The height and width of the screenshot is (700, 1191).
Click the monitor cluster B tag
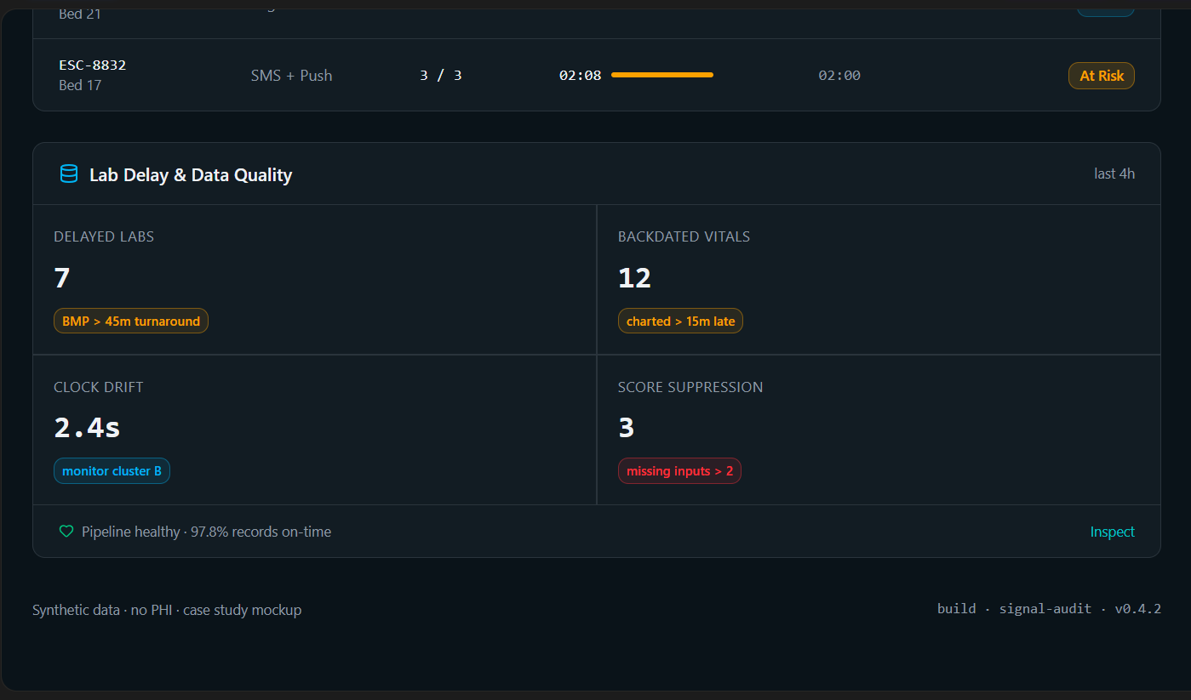pyautogui.click(x=112, y=471)
